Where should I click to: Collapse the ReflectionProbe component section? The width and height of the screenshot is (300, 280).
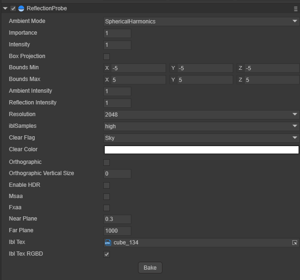[x=5, y=8]
